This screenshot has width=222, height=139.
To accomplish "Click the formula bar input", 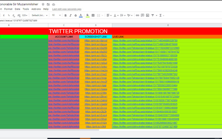I will point(111,21).
